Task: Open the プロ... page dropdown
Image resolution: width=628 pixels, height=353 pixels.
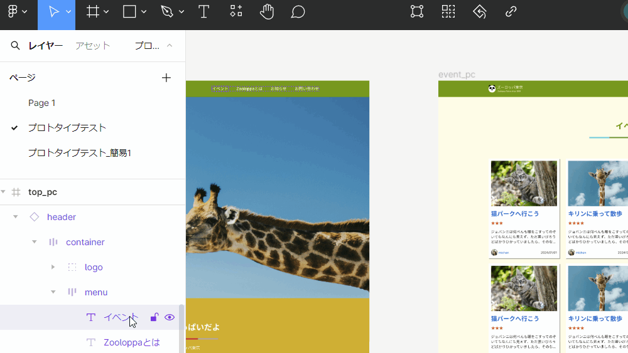Action: 147,46
